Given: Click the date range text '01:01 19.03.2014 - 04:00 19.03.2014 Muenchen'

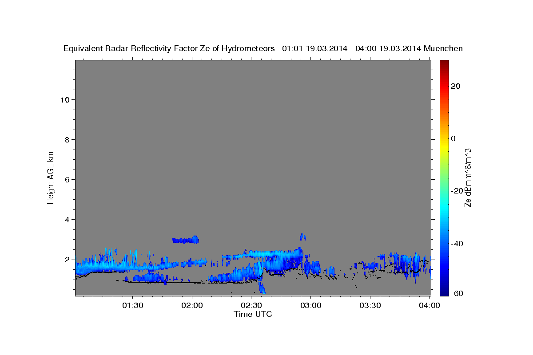Looking at the screenshot, I should [373, 49].
